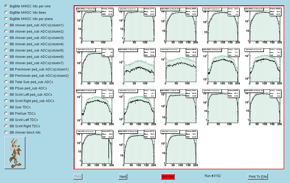Select BigBite MWDC hits times radio button

pyautogui.click(x=6, y=12)
